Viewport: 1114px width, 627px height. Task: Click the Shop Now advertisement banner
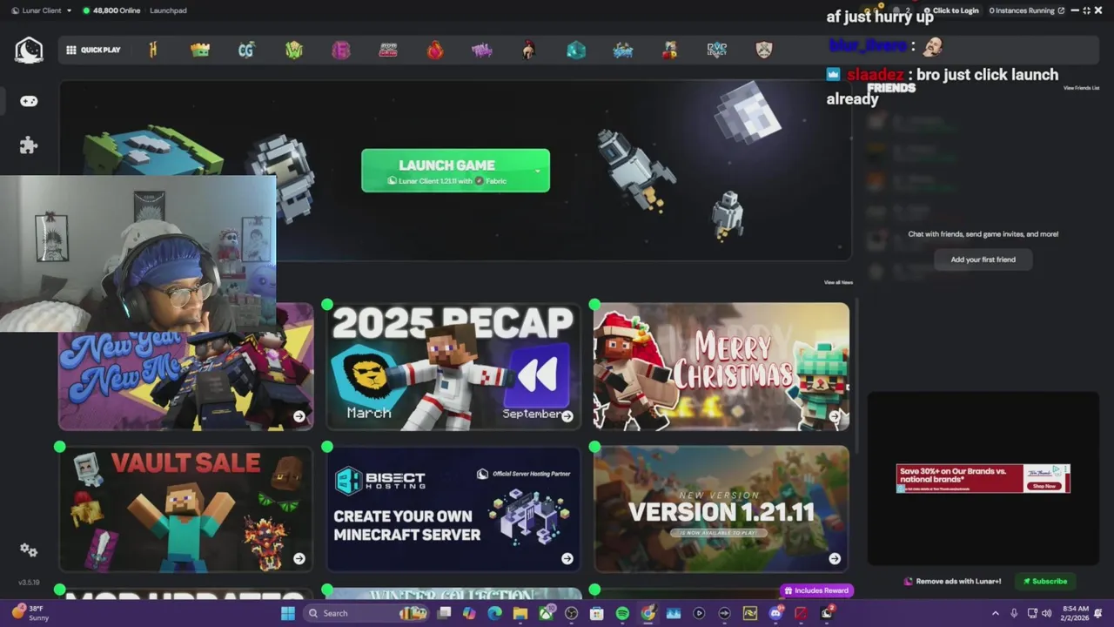click(x=983, y=478)
